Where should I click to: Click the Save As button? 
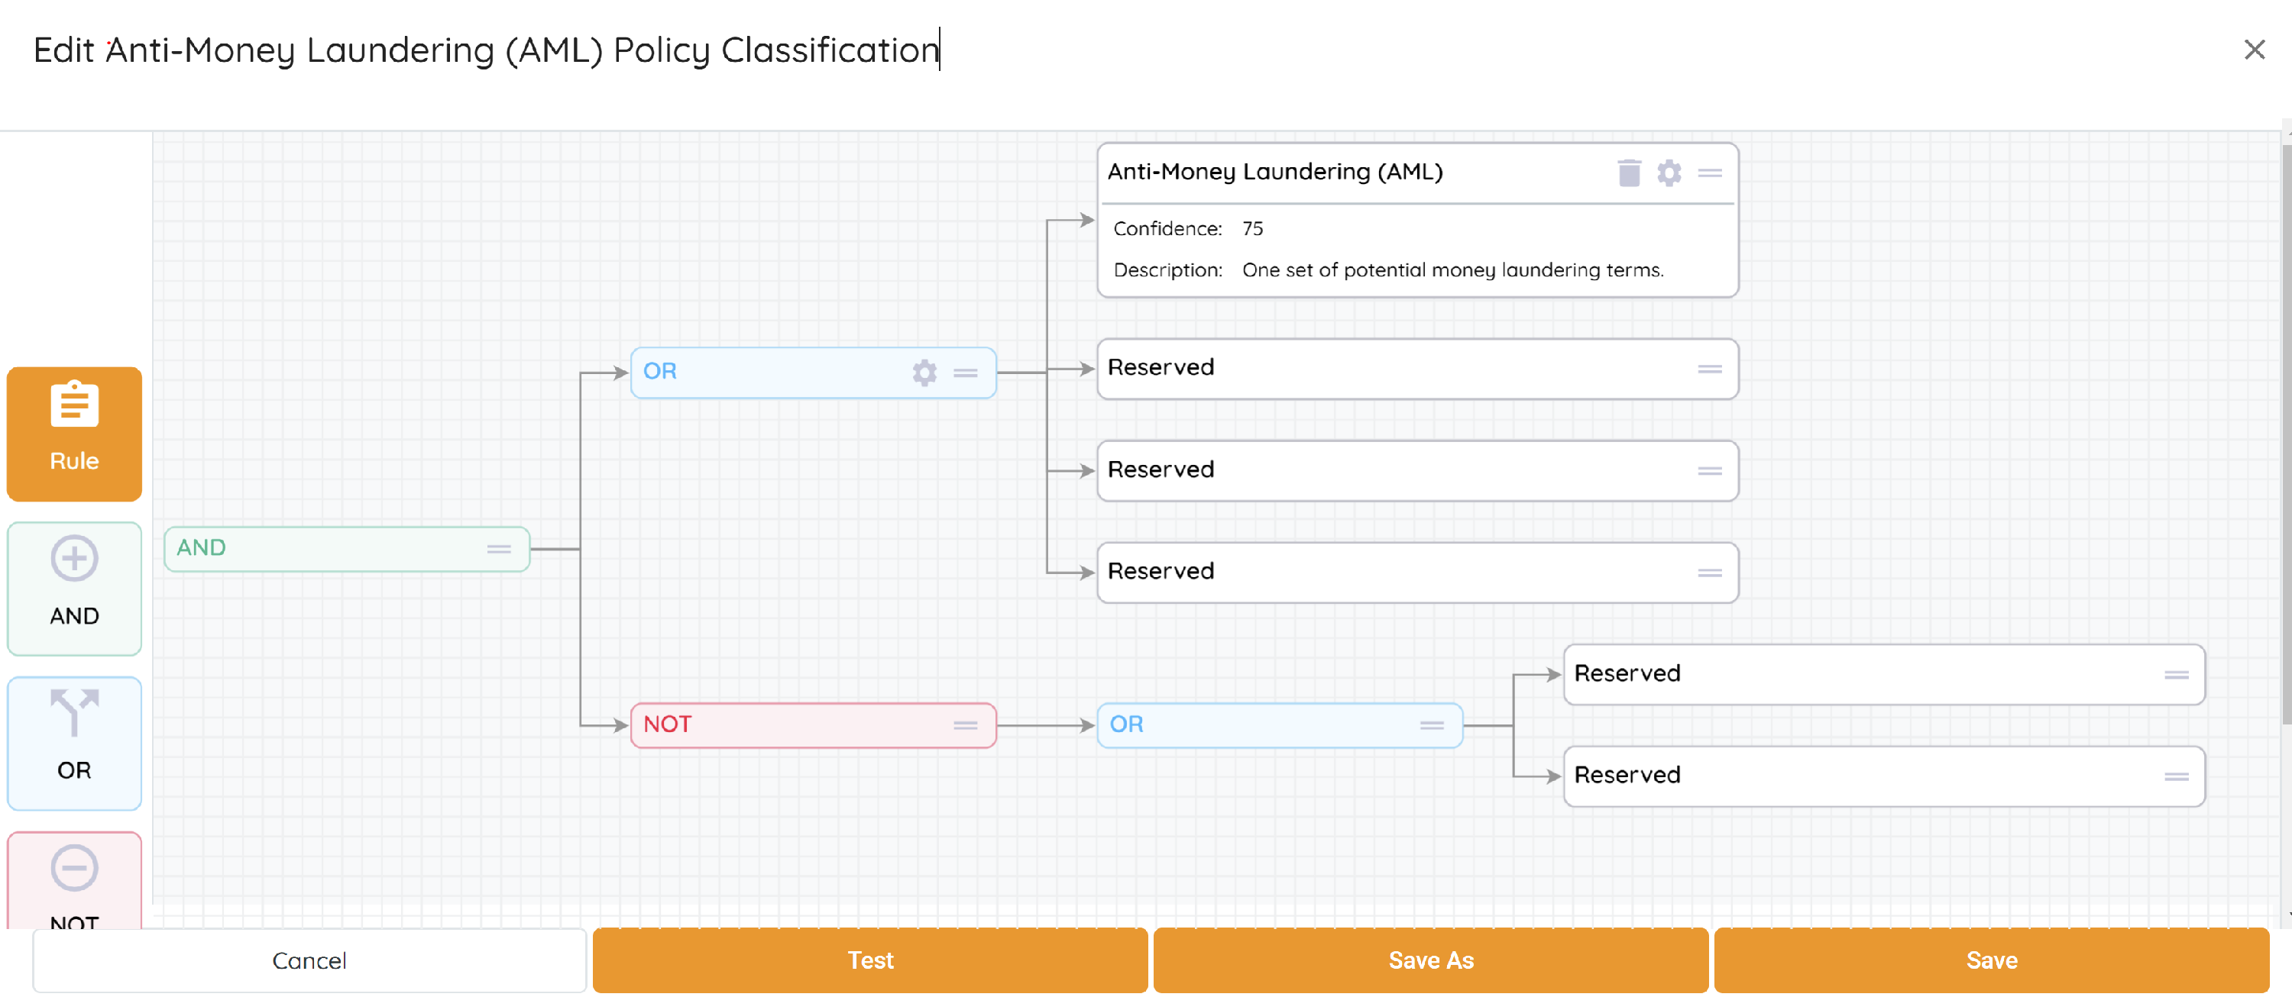coord(1430,960)
